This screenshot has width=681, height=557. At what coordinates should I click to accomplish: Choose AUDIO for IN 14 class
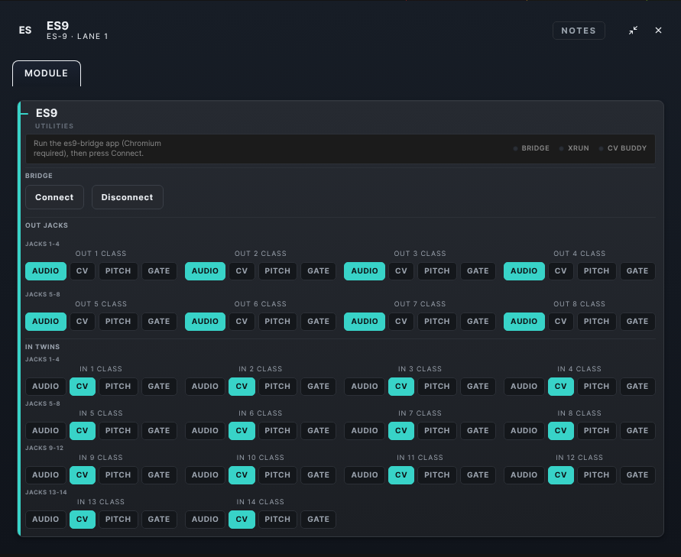pos(205,520)
